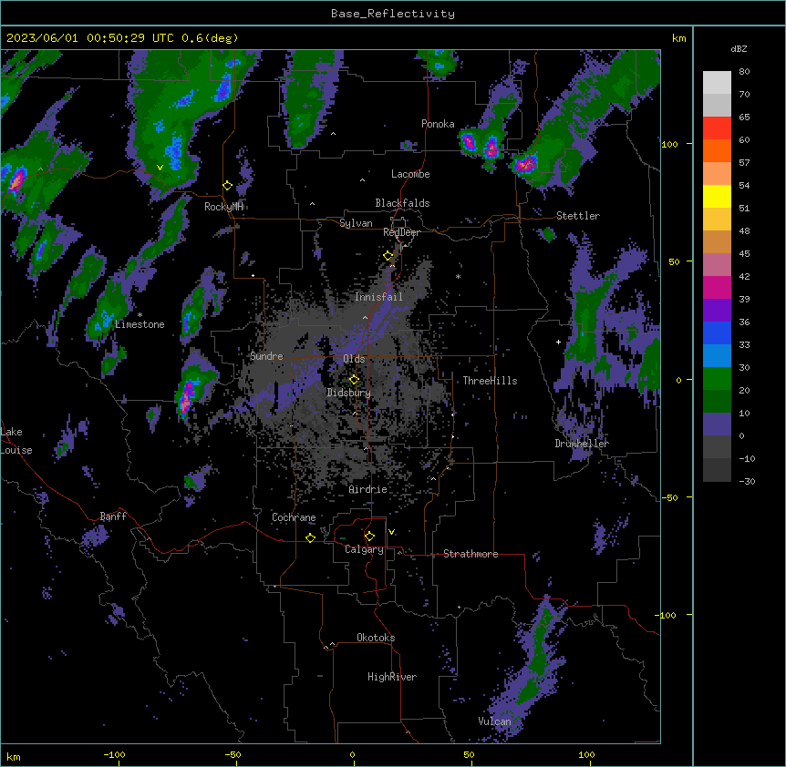Viewport: 786px width, 767px height.
Task: Click the Drumheller town label
Action: coord(582,444)
